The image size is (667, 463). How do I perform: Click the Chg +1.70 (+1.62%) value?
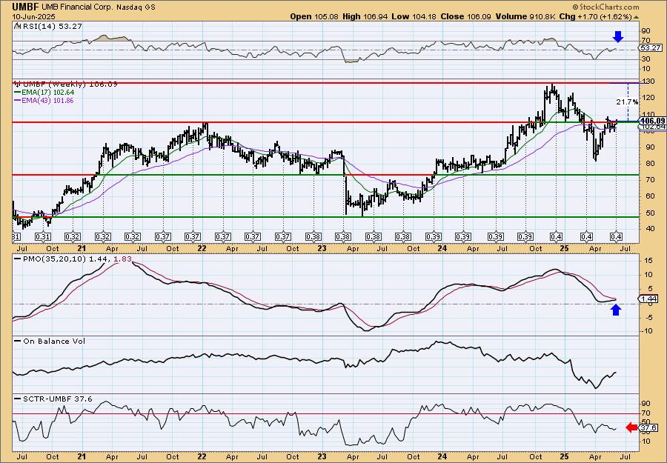pyautogui.click(x=596, y=16)
